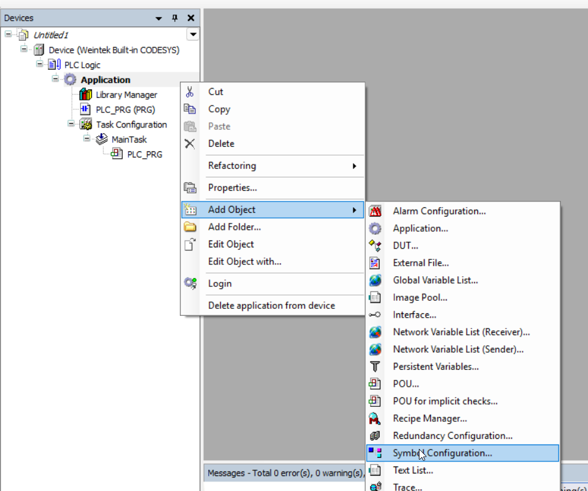Click the Library Manager books icon
The image size is (588, 491).
(86, 95)
